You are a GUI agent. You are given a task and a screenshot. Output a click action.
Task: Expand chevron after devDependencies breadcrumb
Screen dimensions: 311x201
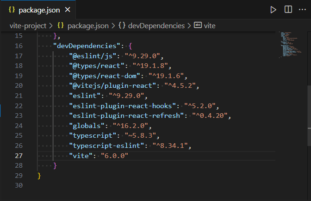point(189,26)
